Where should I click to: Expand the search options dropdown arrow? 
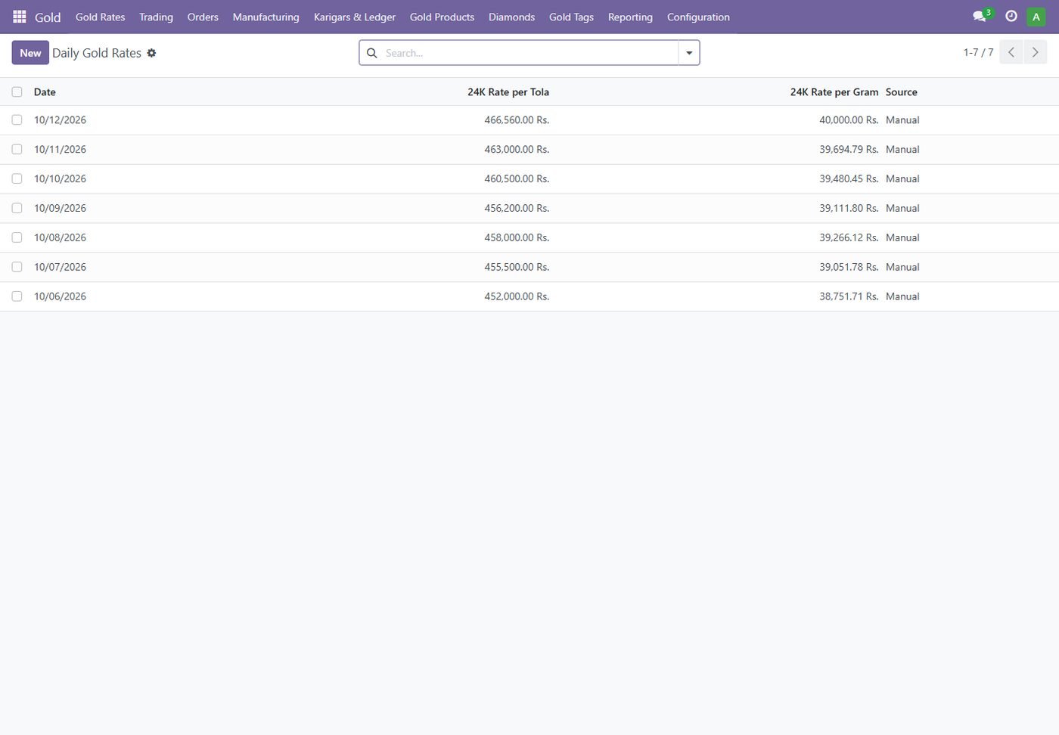coord(689,53)
